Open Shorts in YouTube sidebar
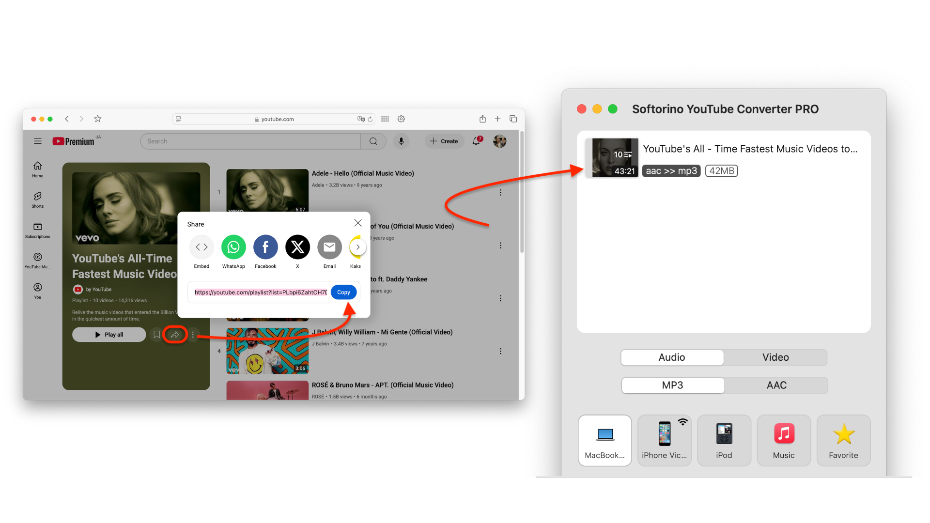Viewport: 930px width, 523px height. 38,200
